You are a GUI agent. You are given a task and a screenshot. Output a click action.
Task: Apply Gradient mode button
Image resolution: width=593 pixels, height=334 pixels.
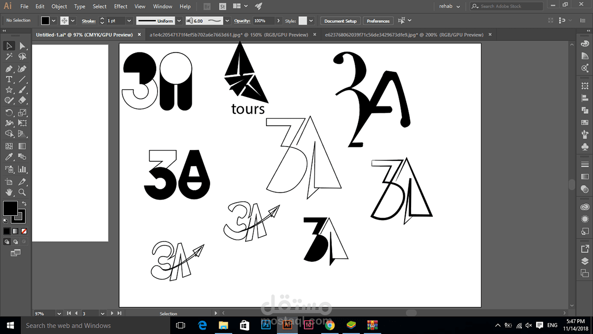pos(15,231)
